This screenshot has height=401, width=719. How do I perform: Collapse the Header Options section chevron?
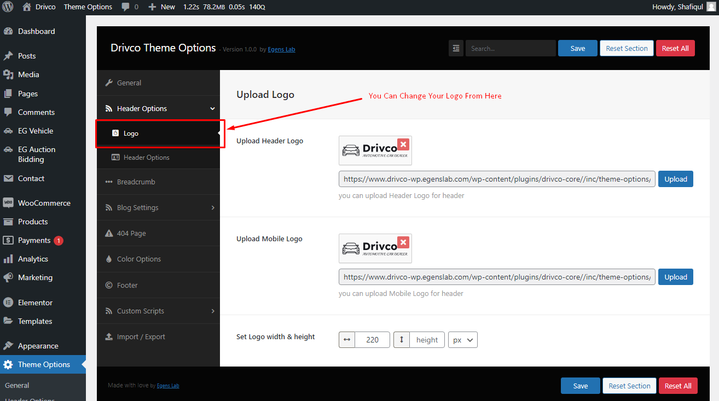(x=213, y=108)
